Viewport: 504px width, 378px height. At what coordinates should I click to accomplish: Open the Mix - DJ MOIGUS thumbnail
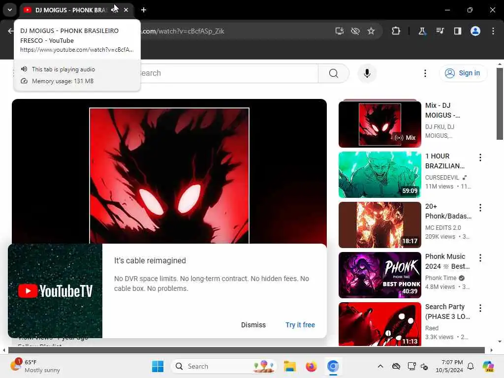pos(379,124)
